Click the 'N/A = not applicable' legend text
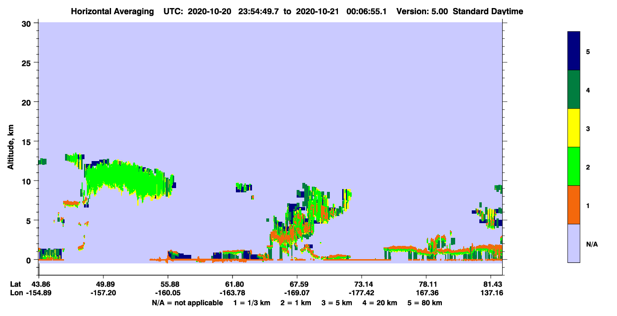617x316 pixels. point(187,303)
